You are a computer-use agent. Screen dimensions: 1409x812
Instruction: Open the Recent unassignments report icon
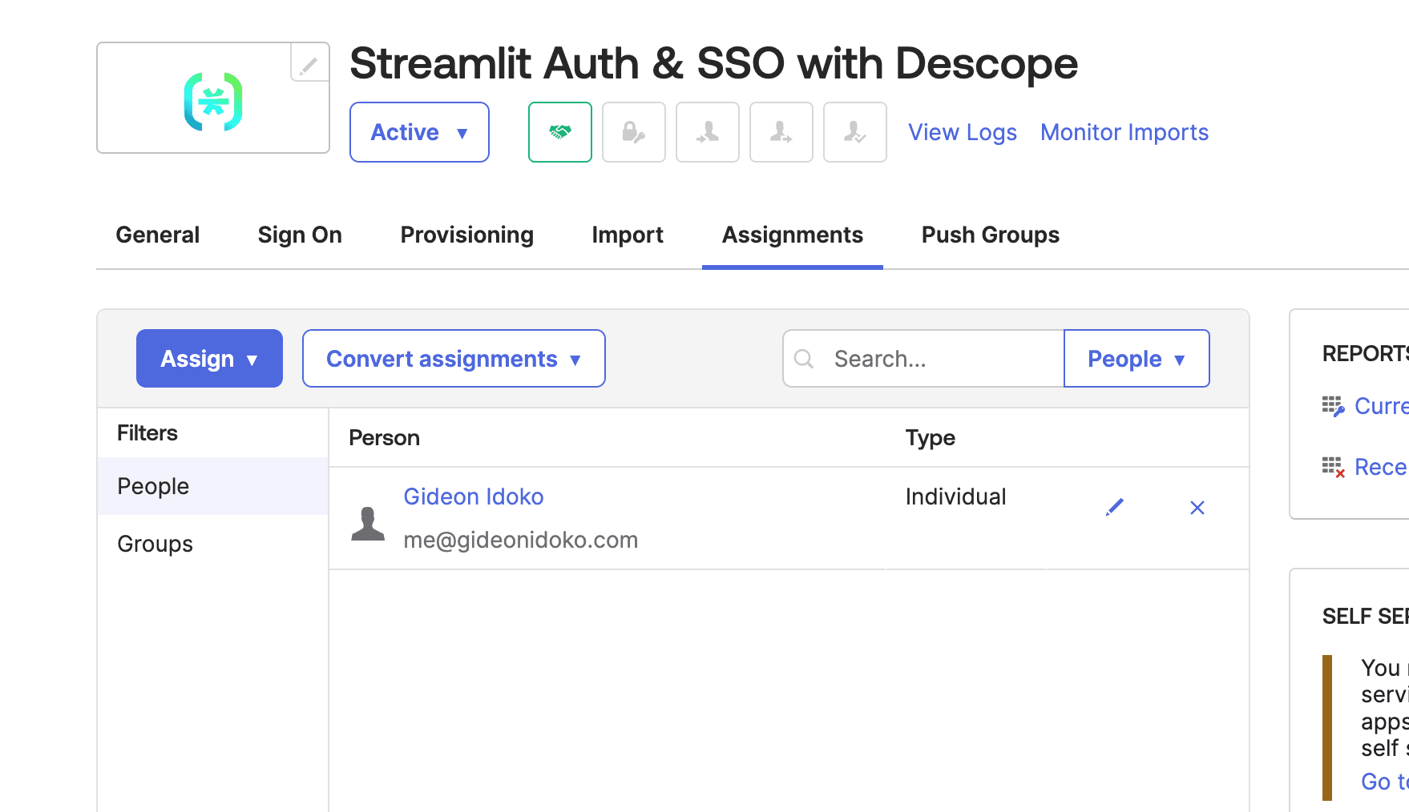coord(1334,467)
